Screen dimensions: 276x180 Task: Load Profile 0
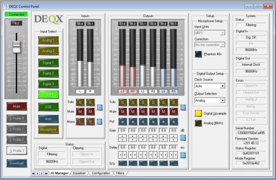pos(17,119)
